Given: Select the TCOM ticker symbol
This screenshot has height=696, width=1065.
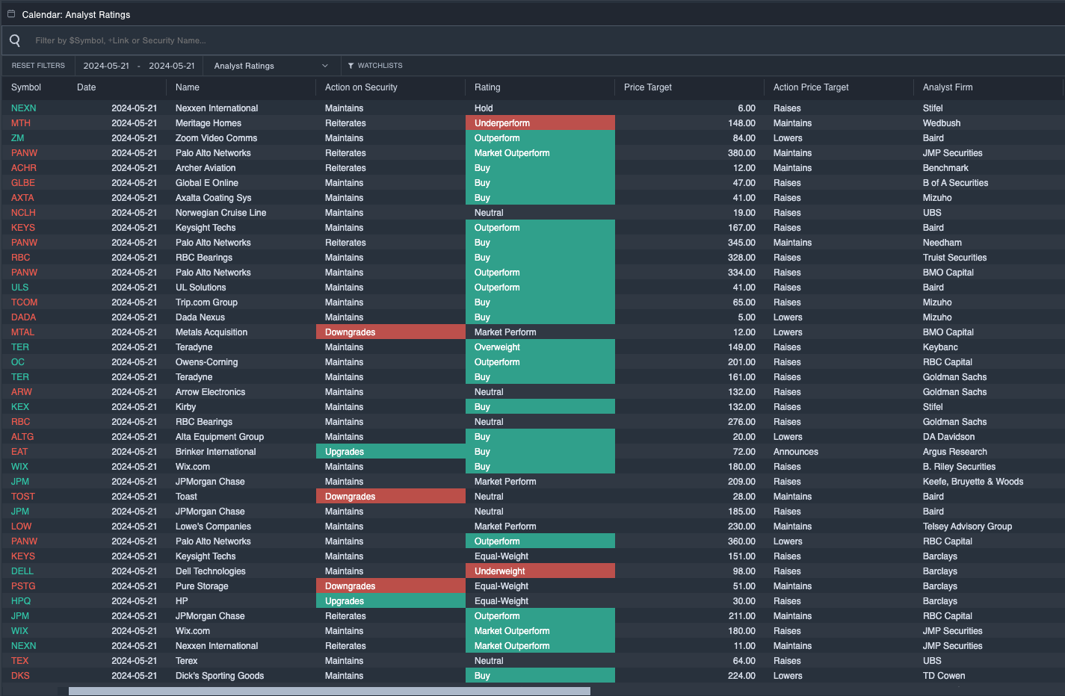Looking at the screenshot, I should point(24,302).
